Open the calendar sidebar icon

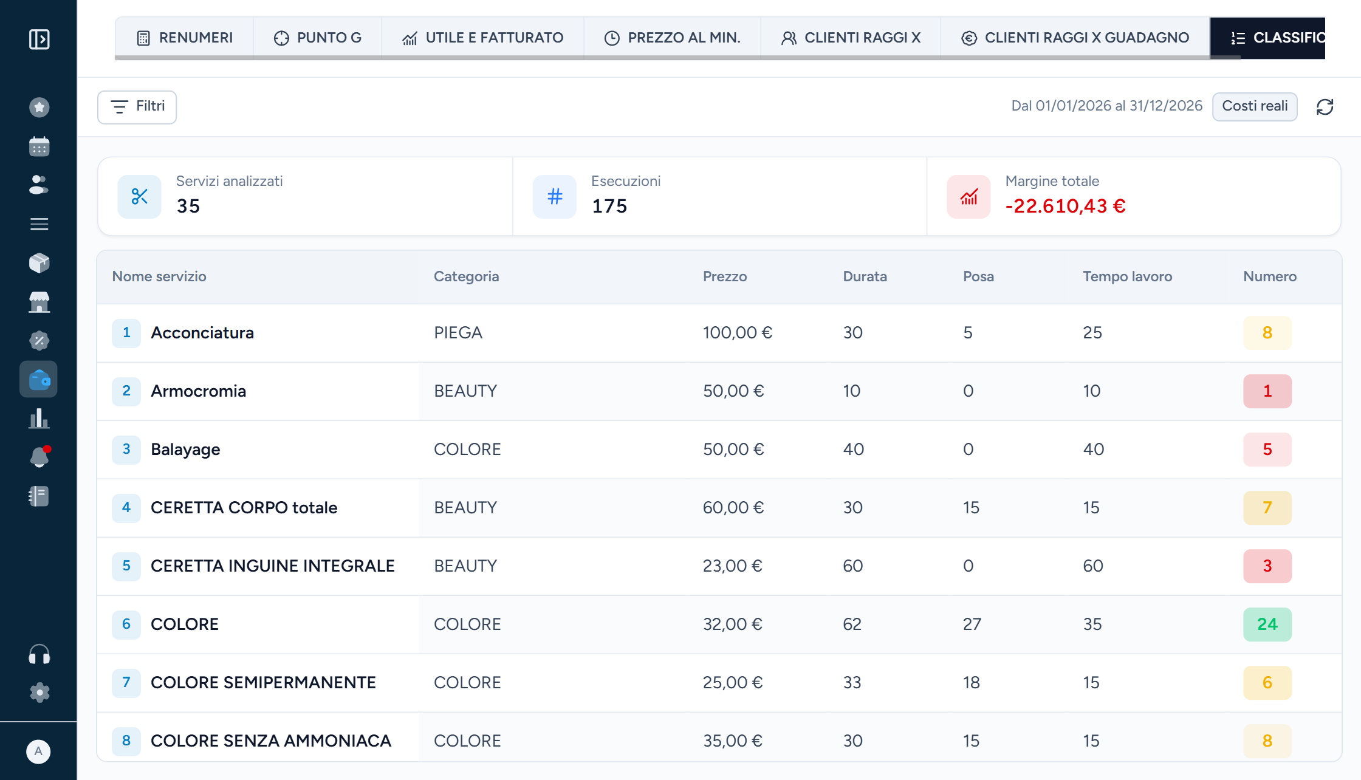(39, 146)
